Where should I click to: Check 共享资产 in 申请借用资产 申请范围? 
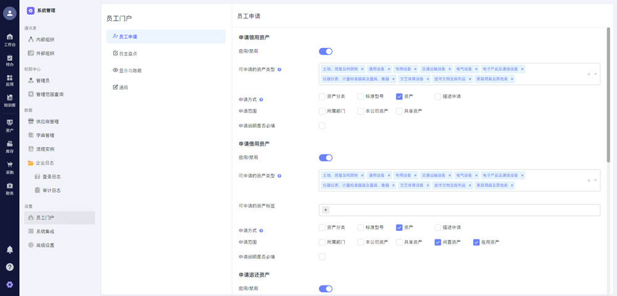coord(399,242)
